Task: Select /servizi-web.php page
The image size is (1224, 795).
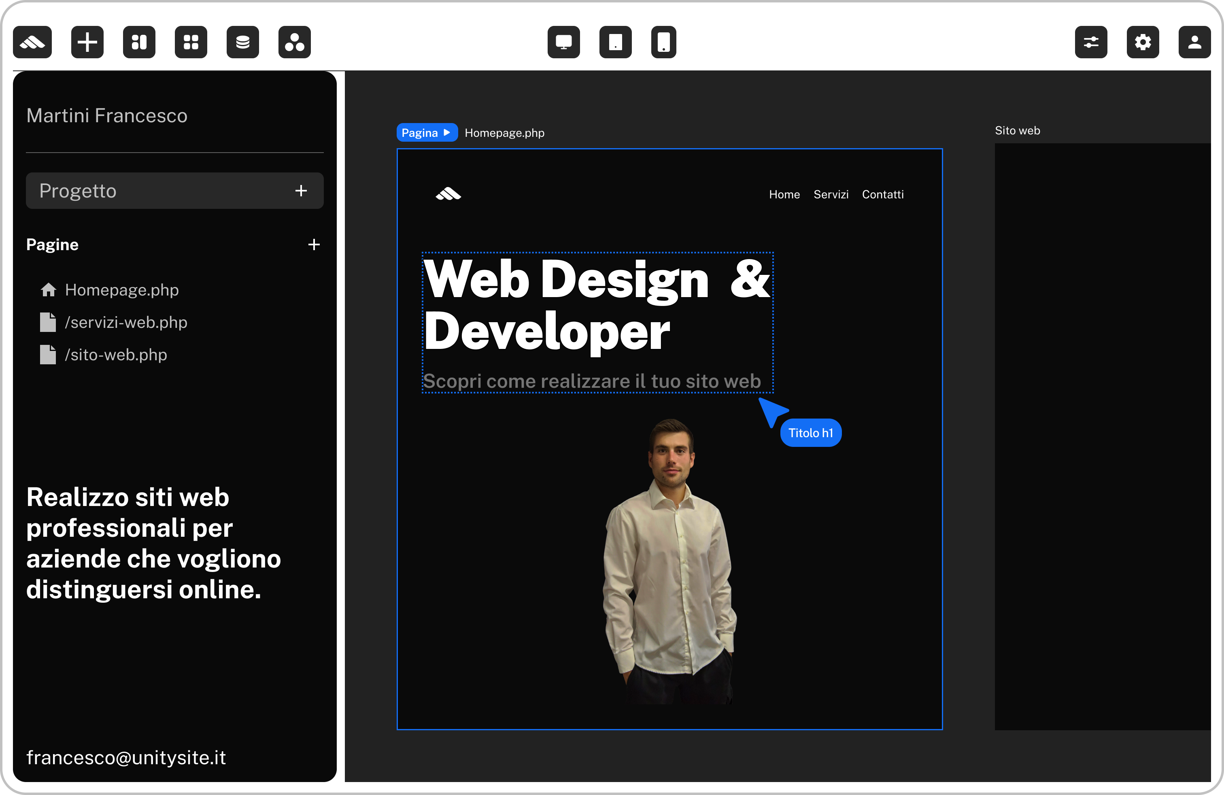Action: (125, 323)
